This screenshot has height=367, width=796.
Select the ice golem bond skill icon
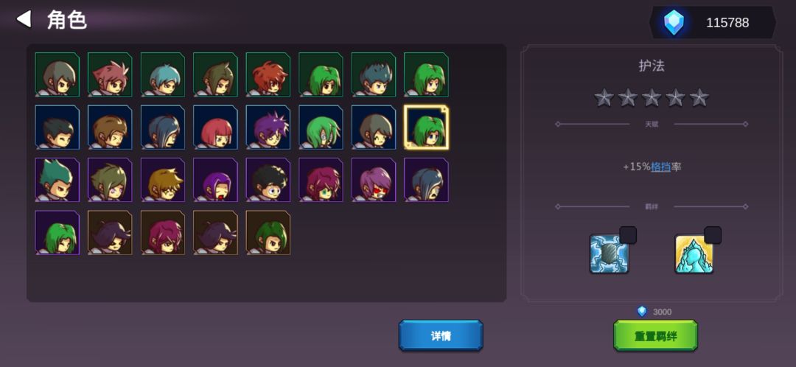point(694,254)
